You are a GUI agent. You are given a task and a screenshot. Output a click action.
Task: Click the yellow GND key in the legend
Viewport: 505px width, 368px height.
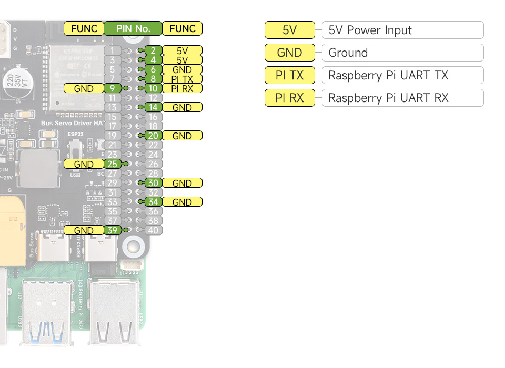(x=289, y=53)
